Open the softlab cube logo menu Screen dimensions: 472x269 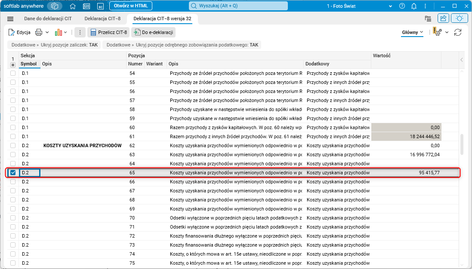tap(55, 6)
